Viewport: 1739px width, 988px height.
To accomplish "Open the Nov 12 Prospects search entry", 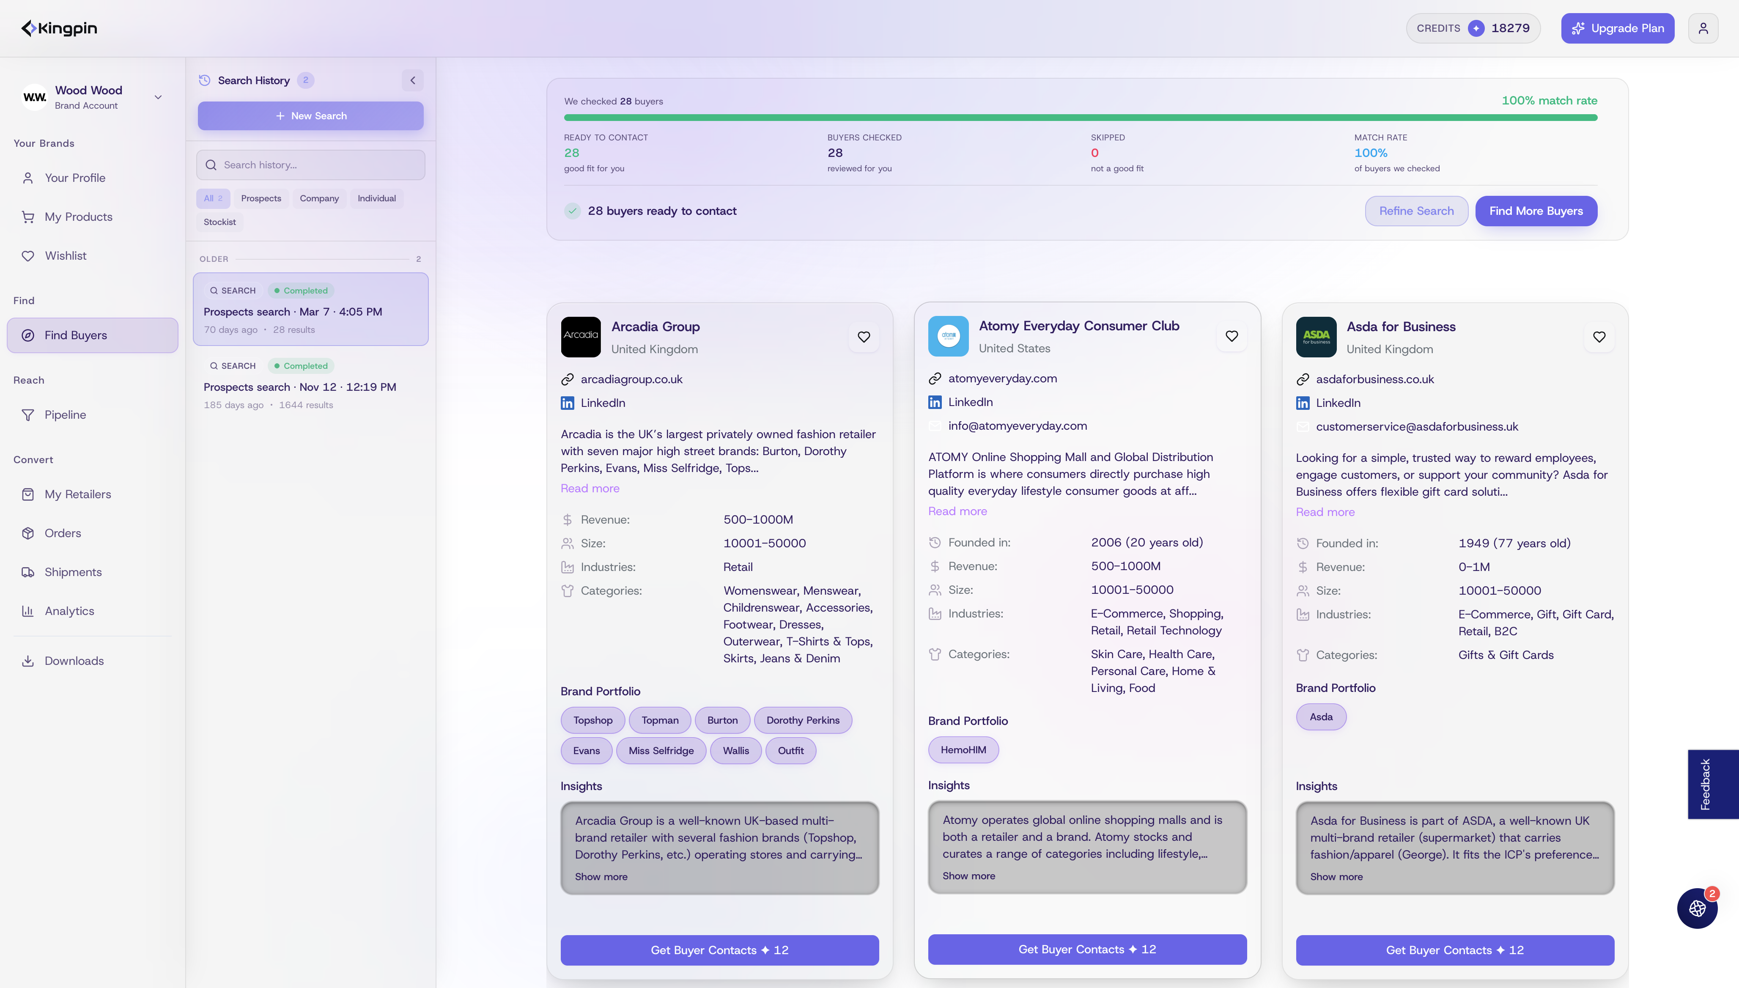I will pos(311,385).
